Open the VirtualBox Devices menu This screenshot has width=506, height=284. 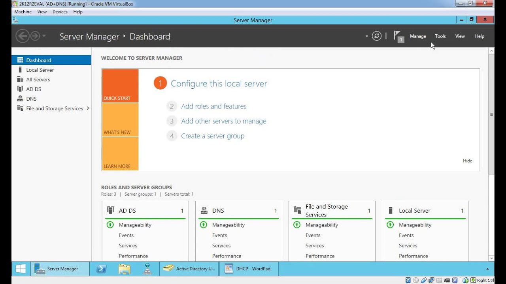pos(60,12)
